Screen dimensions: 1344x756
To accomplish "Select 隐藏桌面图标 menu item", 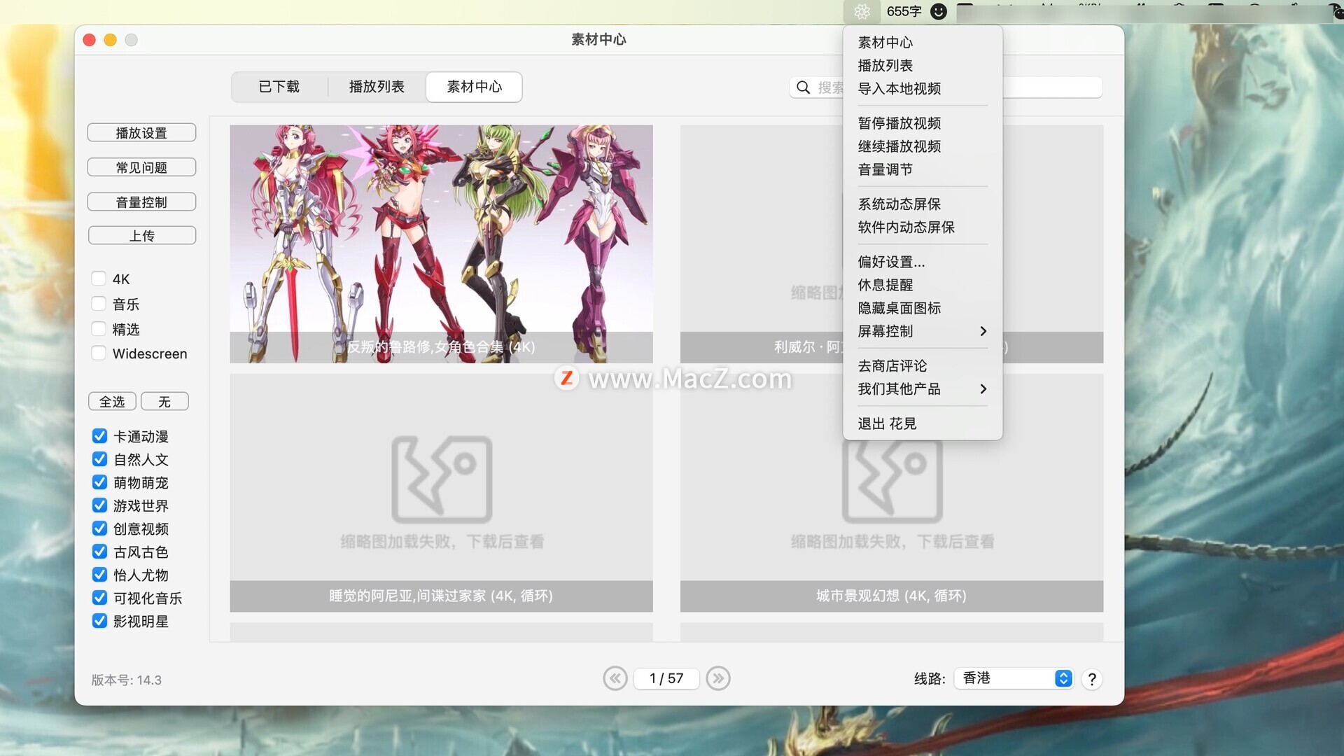I will (923, 308).
